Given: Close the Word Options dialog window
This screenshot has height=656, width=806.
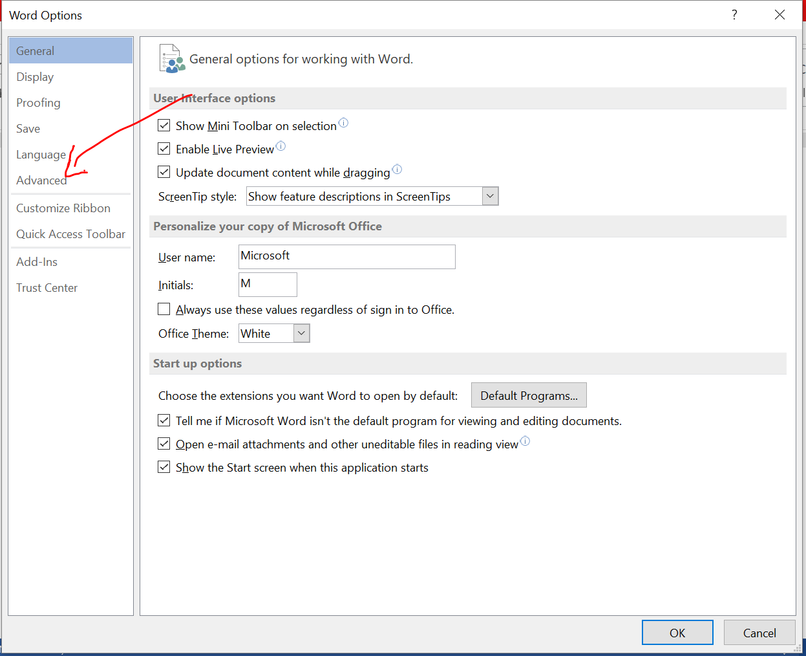Looking at the screenshot, I should click(780, 15).
